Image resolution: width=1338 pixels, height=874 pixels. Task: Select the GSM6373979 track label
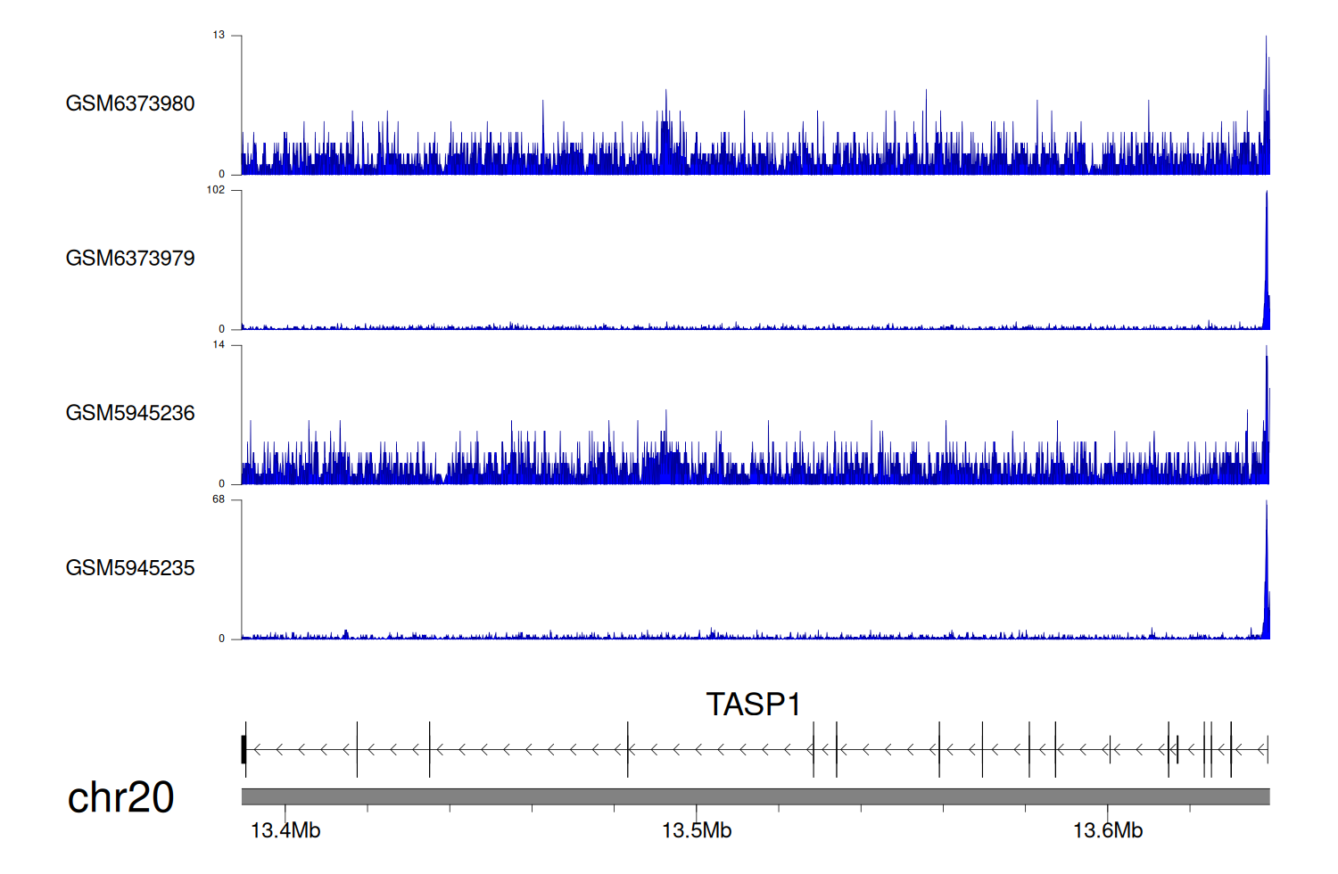tap(130, 259)
